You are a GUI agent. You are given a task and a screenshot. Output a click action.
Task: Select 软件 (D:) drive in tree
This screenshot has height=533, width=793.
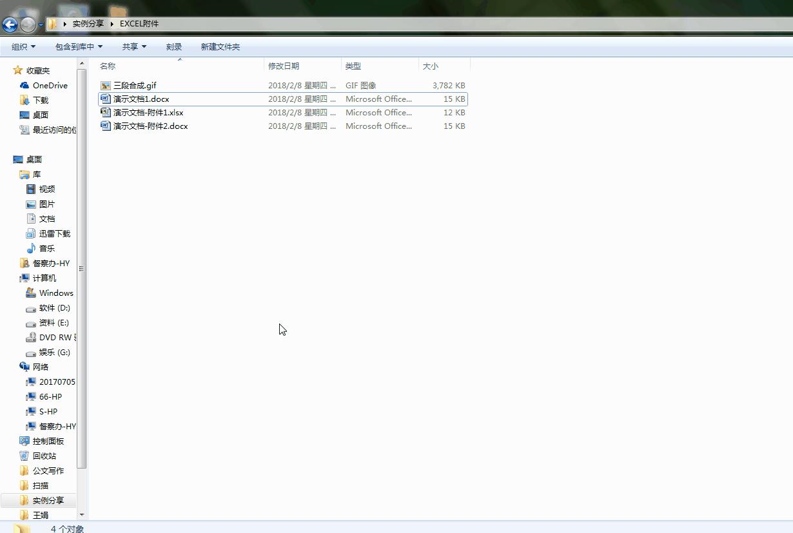tap(54, 308)
